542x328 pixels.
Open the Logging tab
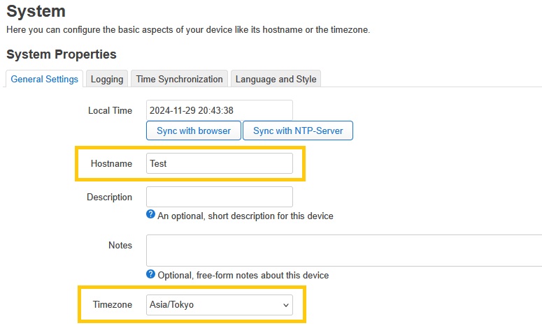click(x=107, y=79)
